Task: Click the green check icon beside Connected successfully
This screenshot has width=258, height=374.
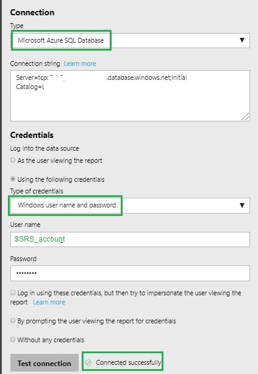Action: pyautogui.click(x=88, y=363)
